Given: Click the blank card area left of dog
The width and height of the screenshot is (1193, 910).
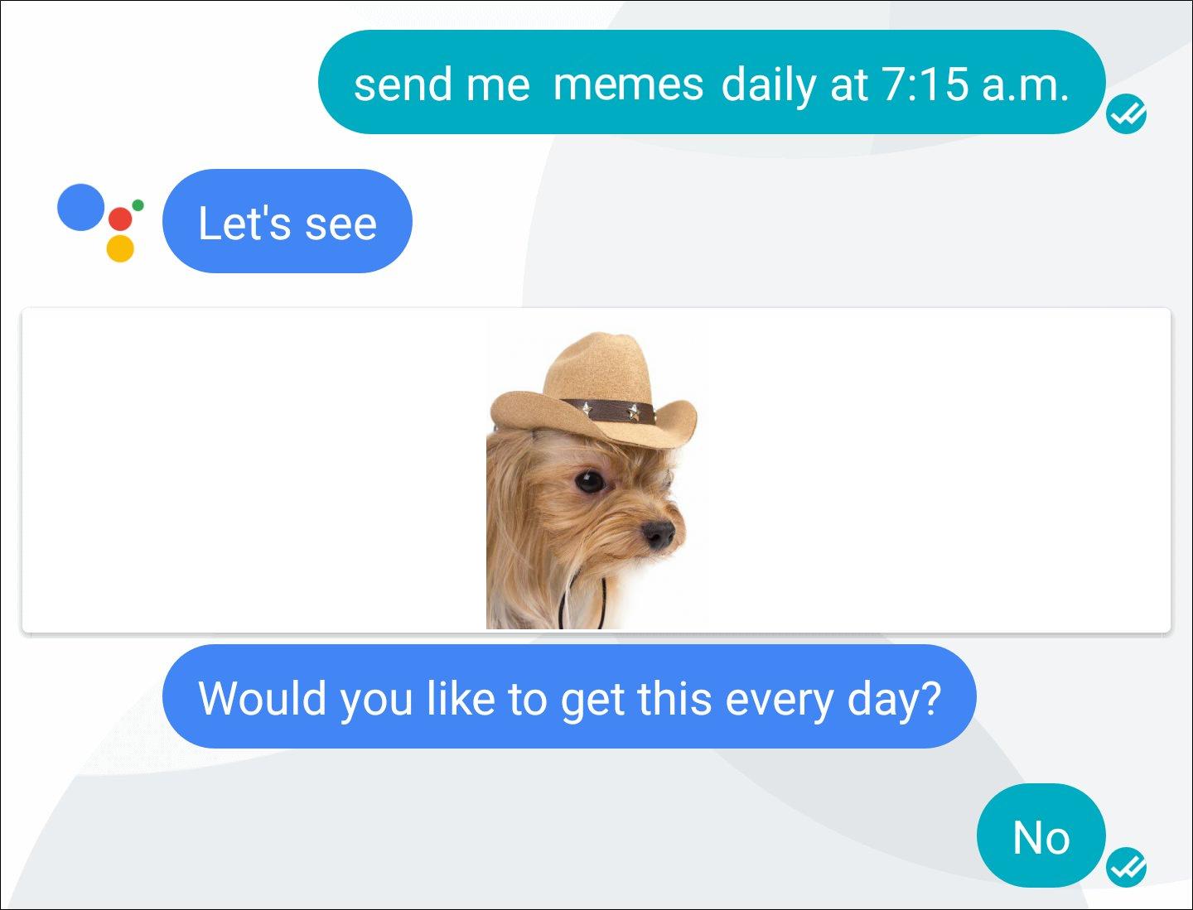Looking at the screenshot, I should (254, 470).
